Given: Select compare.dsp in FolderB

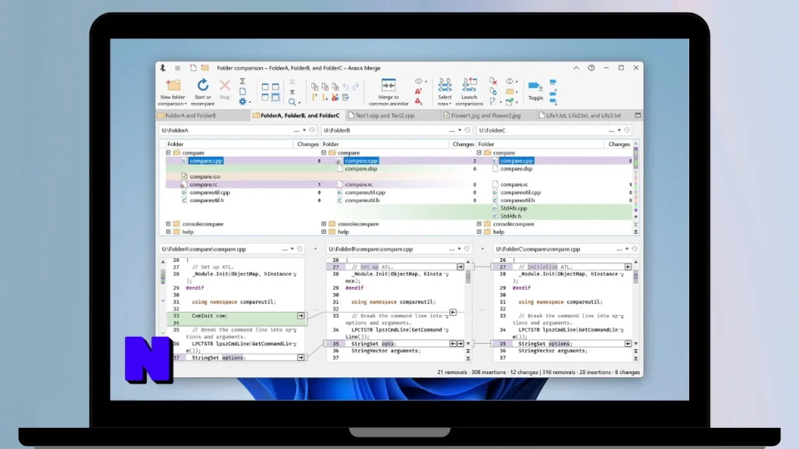Looking at the screenshot, I should click(x=360, y=168).
